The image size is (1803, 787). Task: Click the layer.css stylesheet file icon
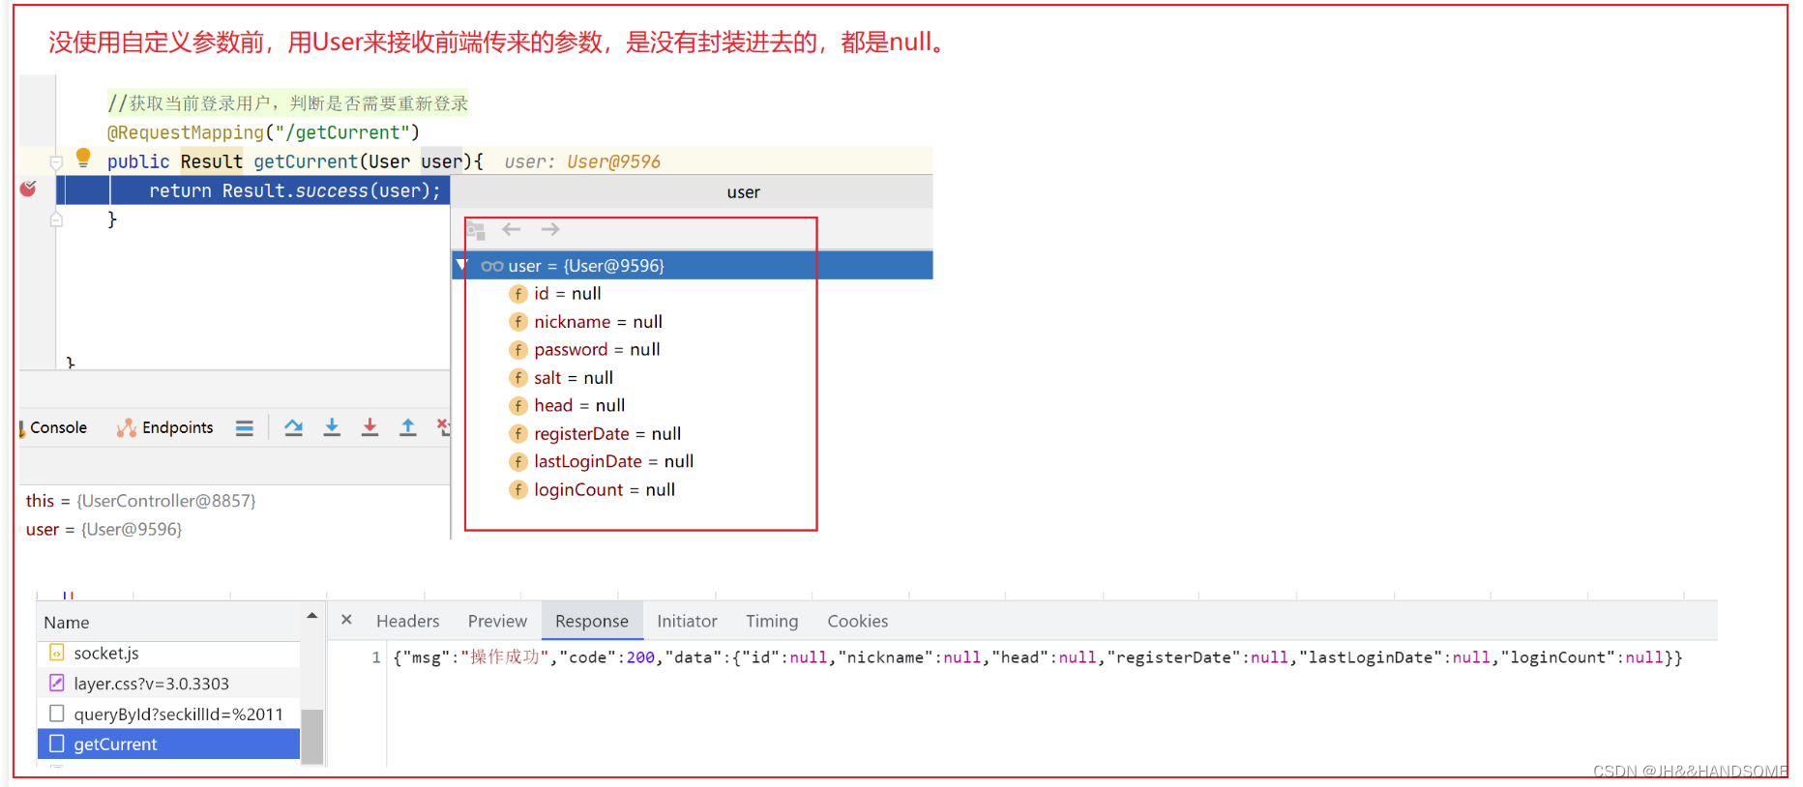point(56,683)
